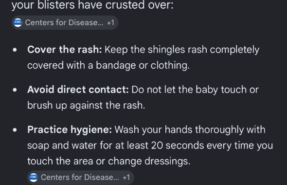Click the CDC logo in the top citation chip

[18, 22]
